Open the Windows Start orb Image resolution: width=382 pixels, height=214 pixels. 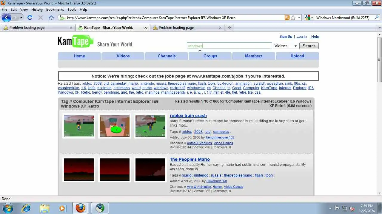coord(8,208)
